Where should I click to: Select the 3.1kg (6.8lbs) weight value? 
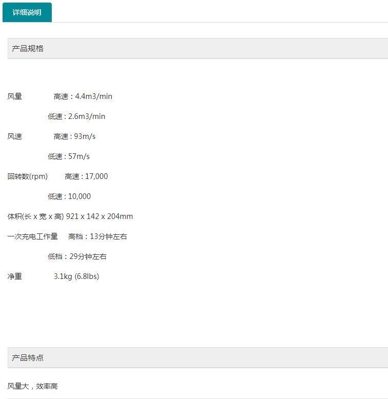[76, 276]
